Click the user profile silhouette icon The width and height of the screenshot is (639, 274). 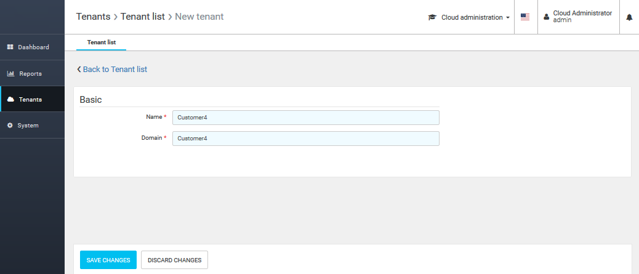pyautogui.click(x=546, y=17)
